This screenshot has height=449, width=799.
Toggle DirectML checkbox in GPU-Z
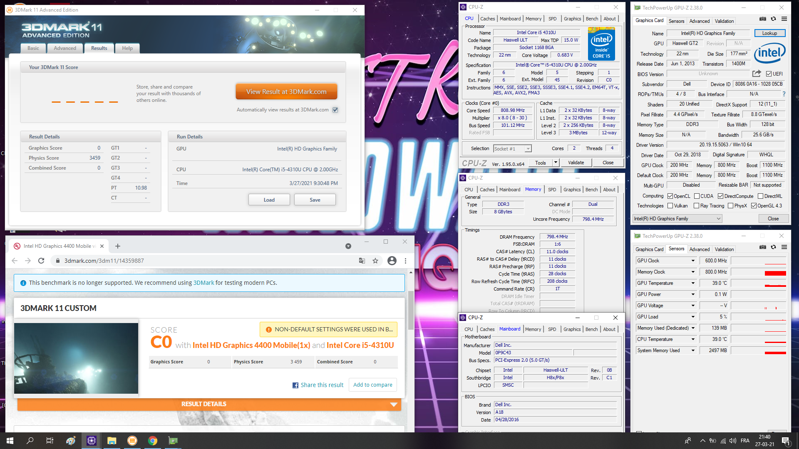pyautogui.click(x=760, y=196)
